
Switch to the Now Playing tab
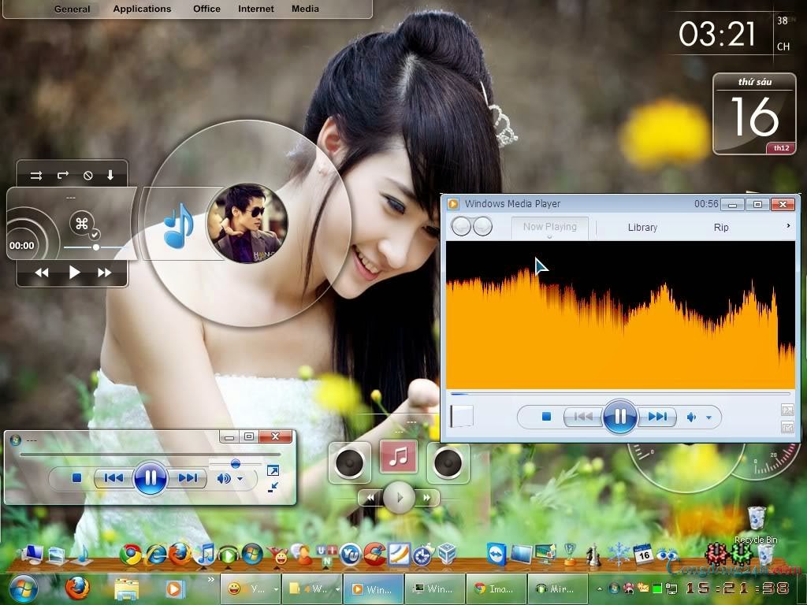(549, 226)
